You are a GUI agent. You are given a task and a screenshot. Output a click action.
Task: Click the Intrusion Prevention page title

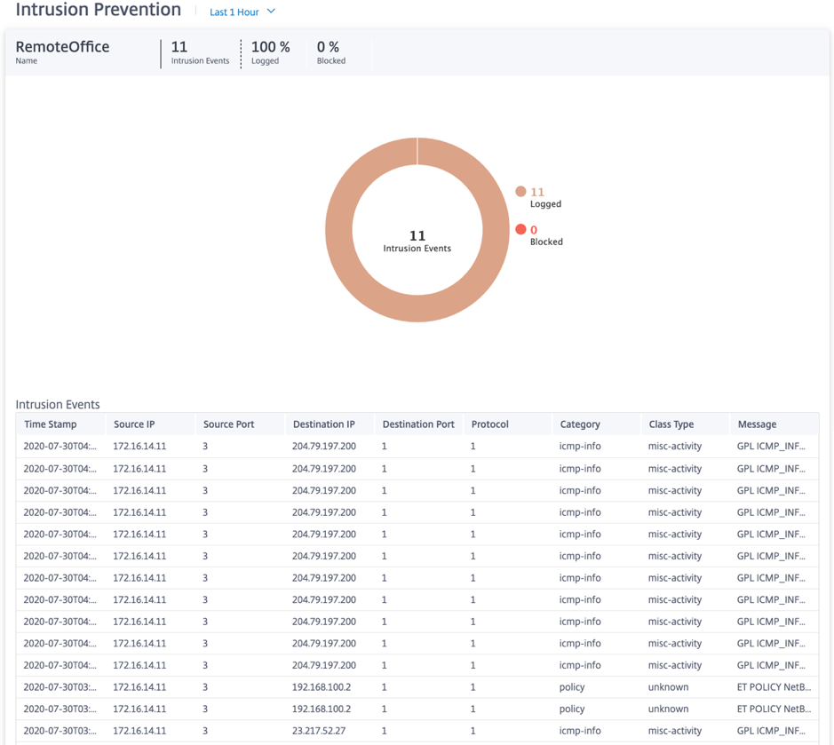99,9
